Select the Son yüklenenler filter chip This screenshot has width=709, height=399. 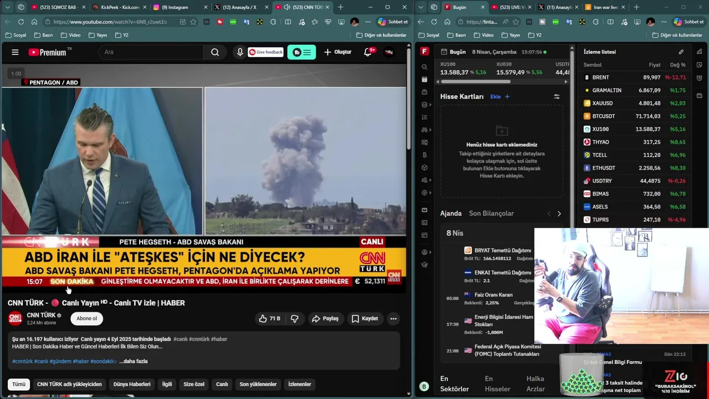(258, 384)
